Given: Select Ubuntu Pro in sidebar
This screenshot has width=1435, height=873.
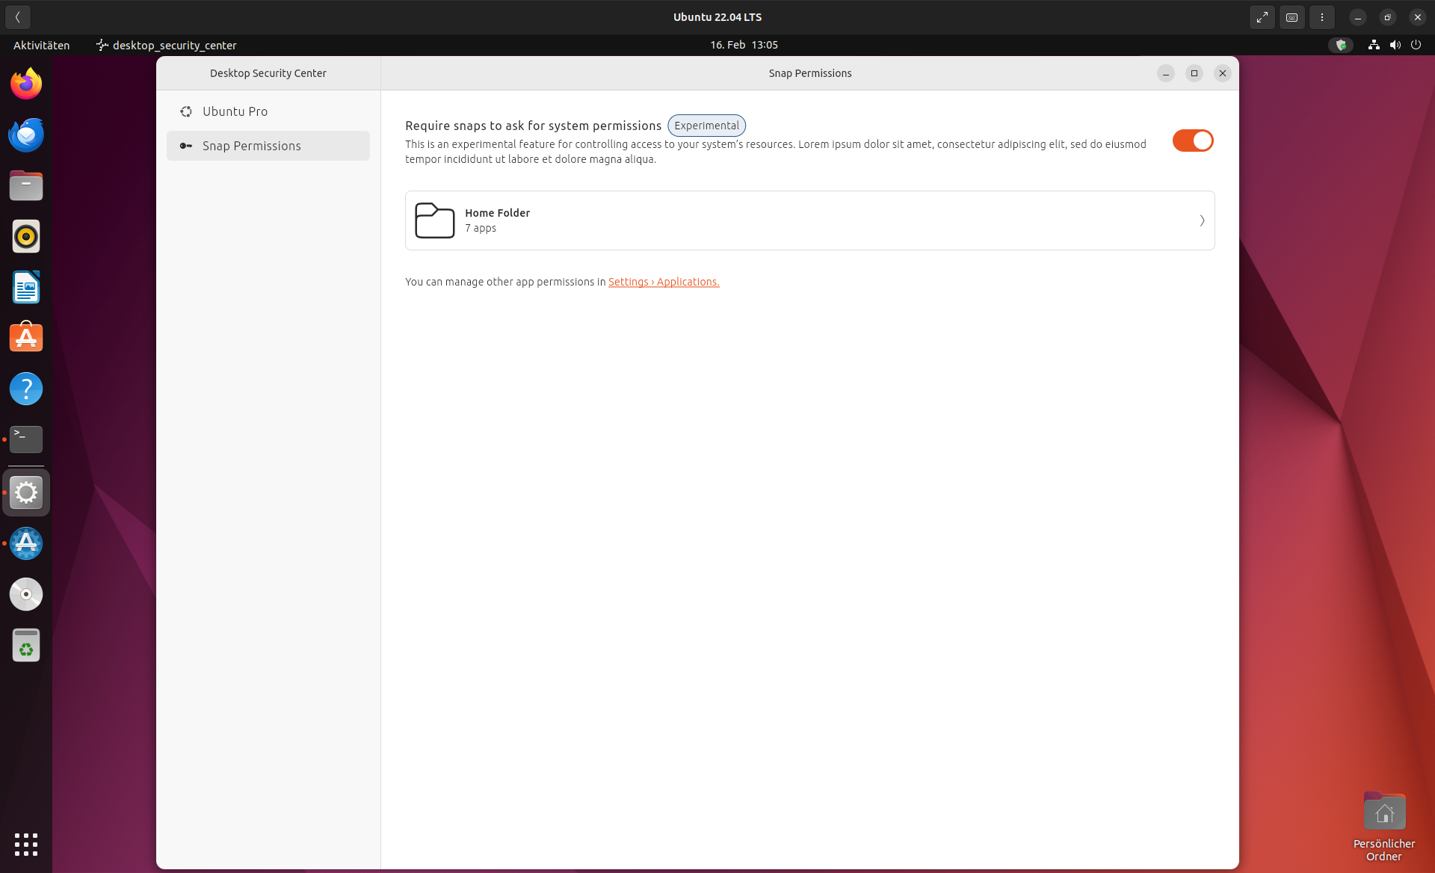Looking at the screenshot, I should [235, 111].
